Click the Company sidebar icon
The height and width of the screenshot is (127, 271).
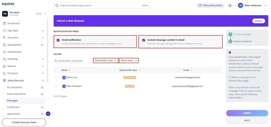pyautogui.click(x=5, y=73)
